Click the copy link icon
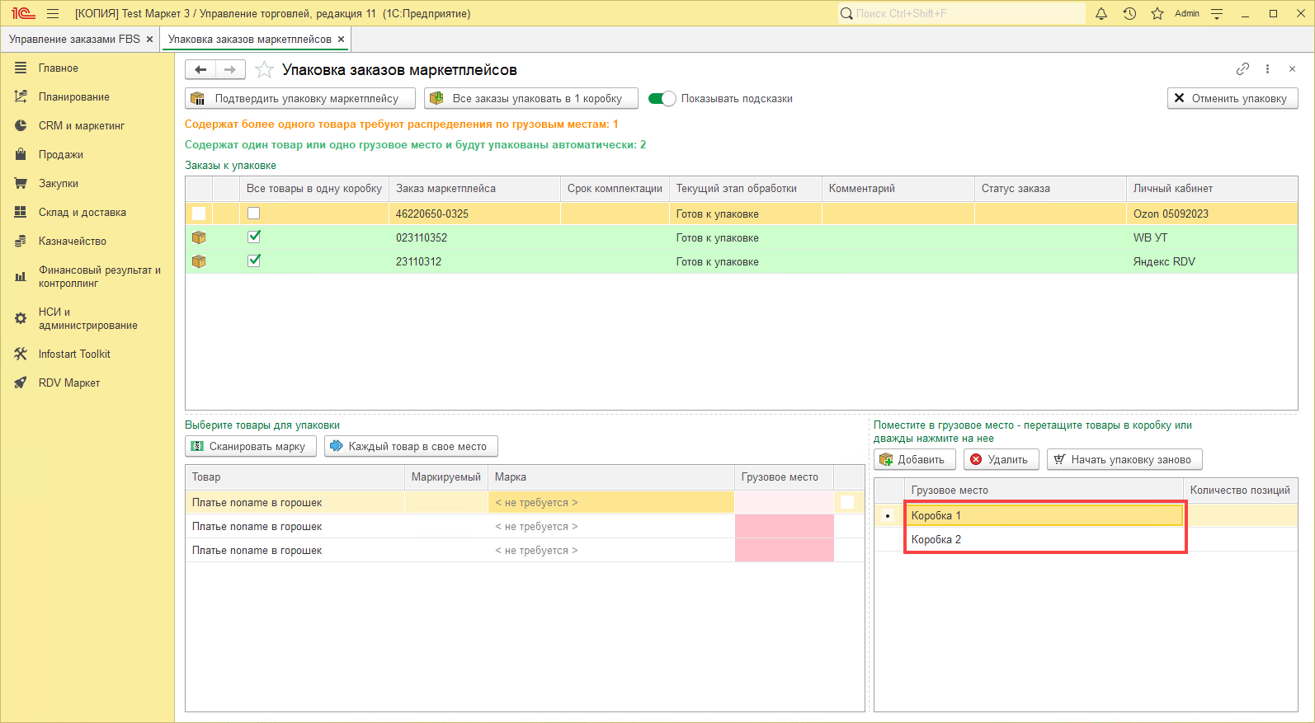This screenshot has height=723, width=1315. pos(1242,69)
